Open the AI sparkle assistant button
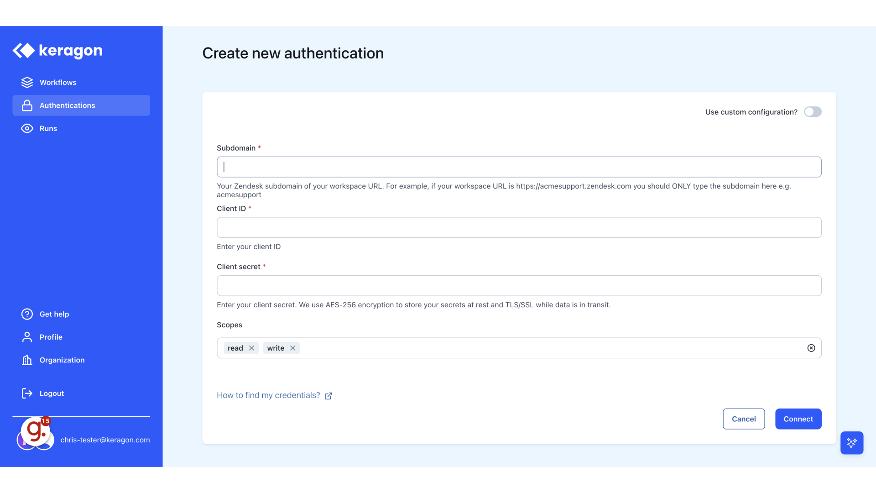The image size is (876, 493). click(x=851, y=443)
